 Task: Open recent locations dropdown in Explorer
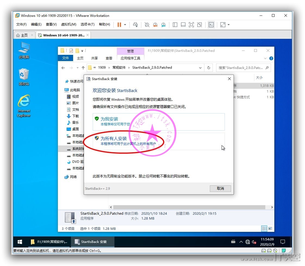(78, 68)
